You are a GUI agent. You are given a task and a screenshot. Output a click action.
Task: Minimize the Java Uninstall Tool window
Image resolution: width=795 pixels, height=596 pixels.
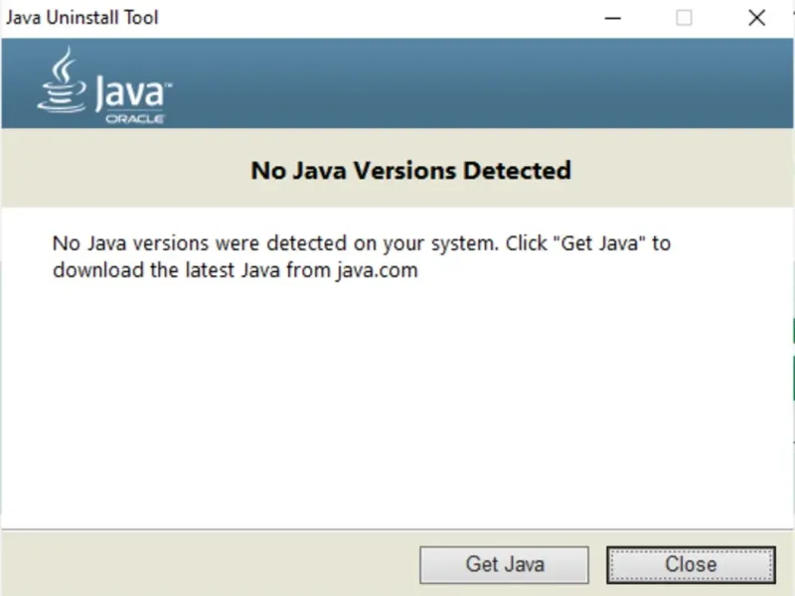click(609, 18)
